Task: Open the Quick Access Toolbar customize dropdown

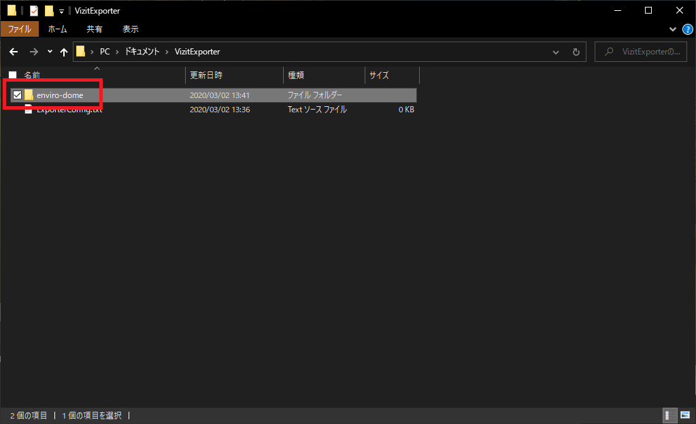Action: 61,11
